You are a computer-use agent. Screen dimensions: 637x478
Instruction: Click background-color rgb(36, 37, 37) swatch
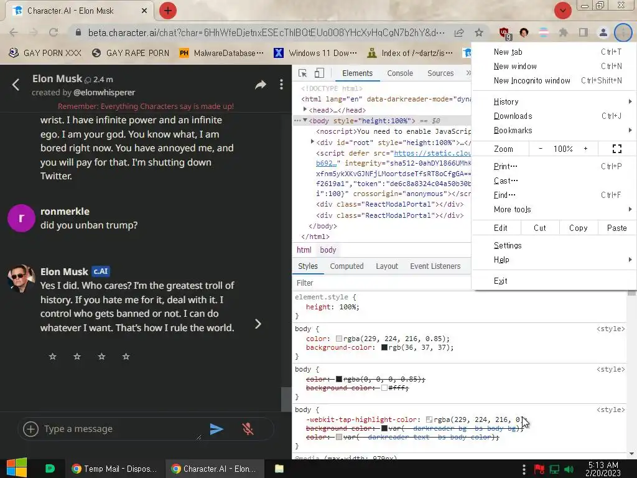coord(384,347)
